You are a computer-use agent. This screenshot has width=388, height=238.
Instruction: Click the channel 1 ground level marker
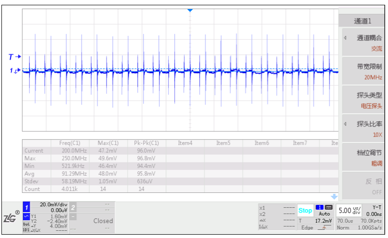click(15, 71)
